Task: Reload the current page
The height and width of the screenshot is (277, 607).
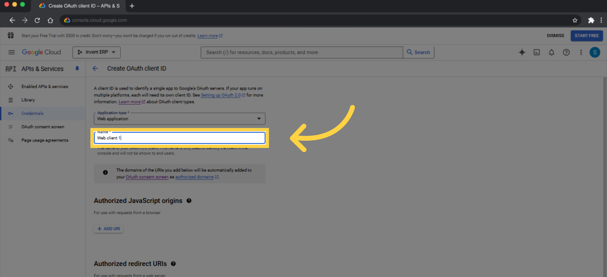Action: coord(37,20)
